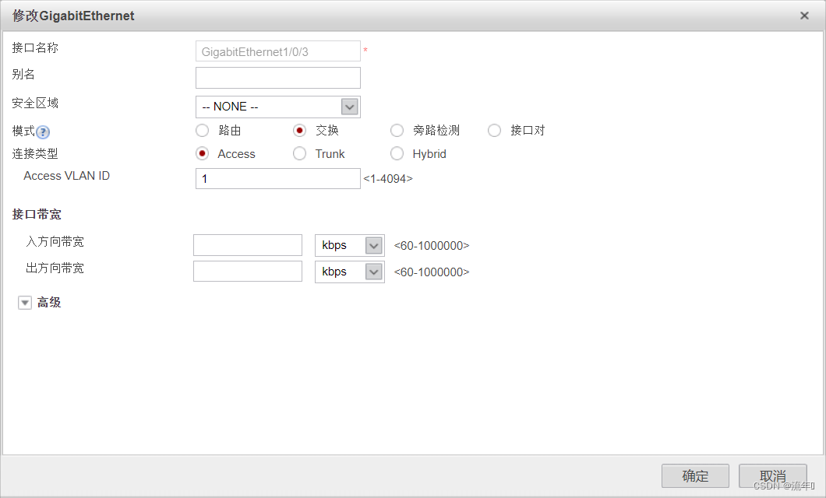
Task: Choose Trunk connection type
Action: click(x=300, y=153)
